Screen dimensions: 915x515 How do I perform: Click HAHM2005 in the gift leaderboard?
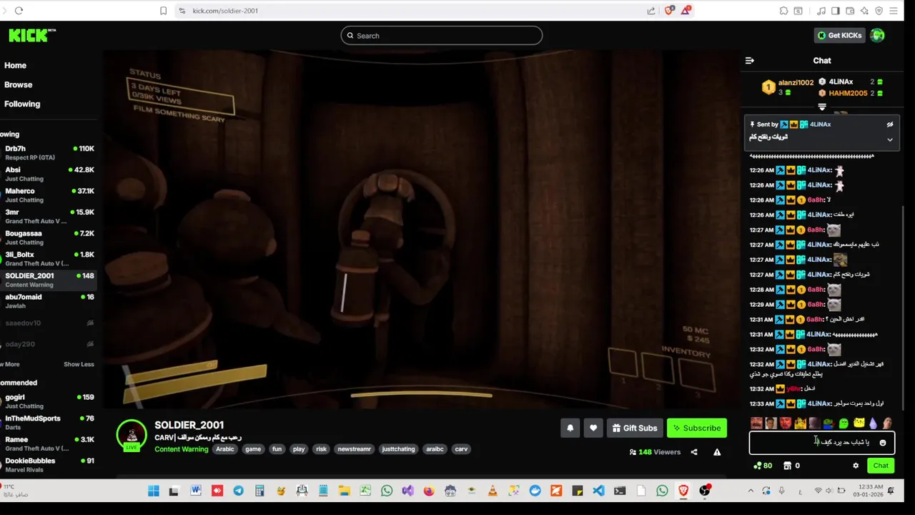tap(848, 93)
